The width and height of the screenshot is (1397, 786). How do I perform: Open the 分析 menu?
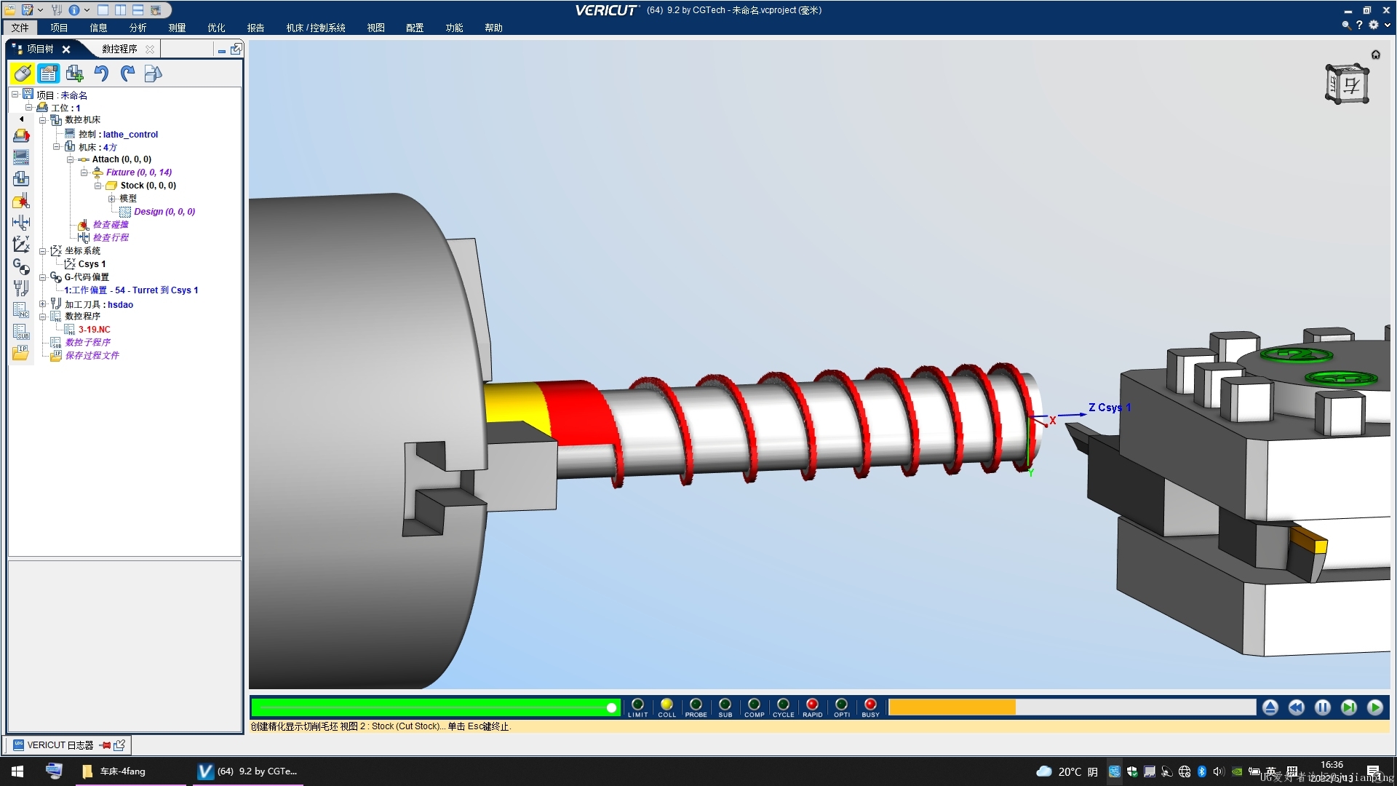coord(138,28)
